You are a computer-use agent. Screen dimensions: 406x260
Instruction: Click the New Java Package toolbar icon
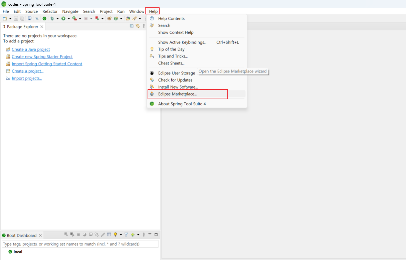pyautogui.click(x=109, y=18)
